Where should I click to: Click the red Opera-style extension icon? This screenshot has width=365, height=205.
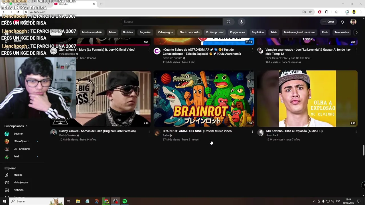pyautogui.click(x=320, y=12)
